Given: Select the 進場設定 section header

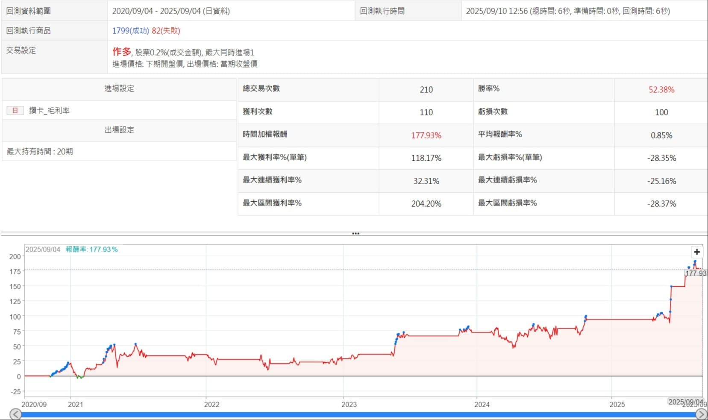Looking at the screenshot, I should 119,89.
